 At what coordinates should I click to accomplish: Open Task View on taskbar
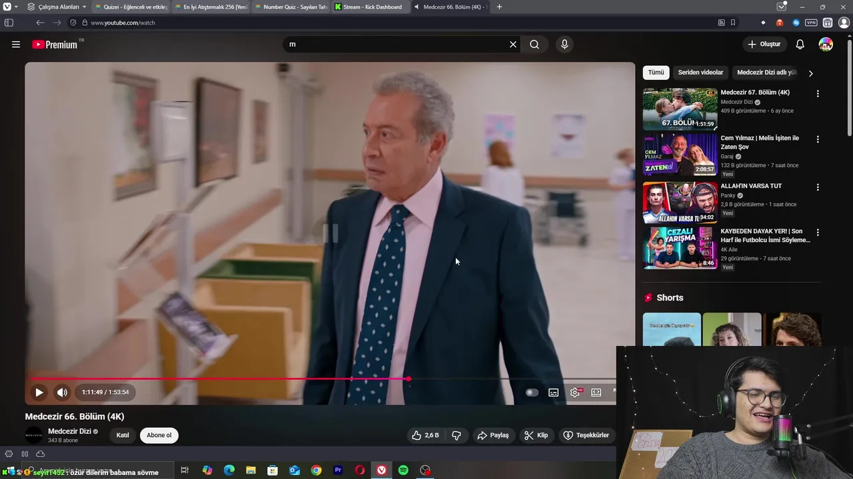(x=185, y=470)
